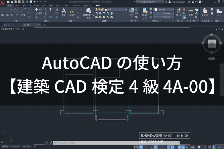Click the Save icon in quick access toolbar
The width and height of the screenshot is (224, 149).
[15, 2]
